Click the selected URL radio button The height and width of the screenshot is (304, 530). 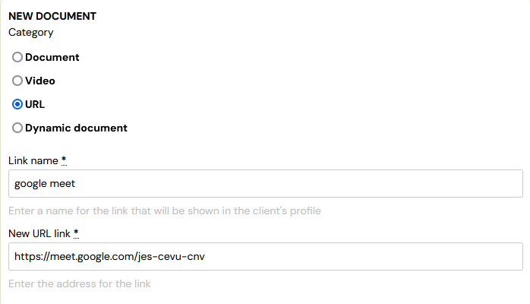(17, 104)
